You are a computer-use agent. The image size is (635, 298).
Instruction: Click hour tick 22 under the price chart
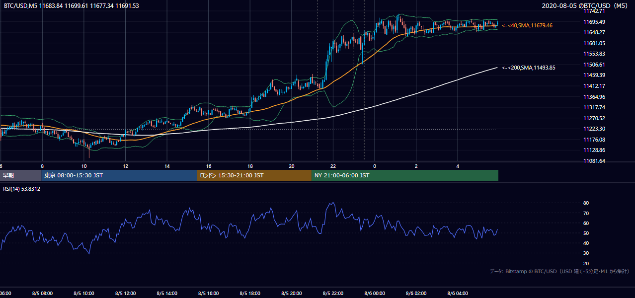click(333, 166)
